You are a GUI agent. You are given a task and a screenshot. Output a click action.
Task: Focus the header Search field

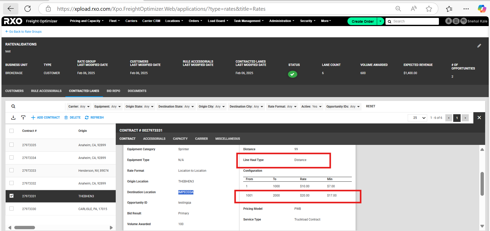[412, 21]
